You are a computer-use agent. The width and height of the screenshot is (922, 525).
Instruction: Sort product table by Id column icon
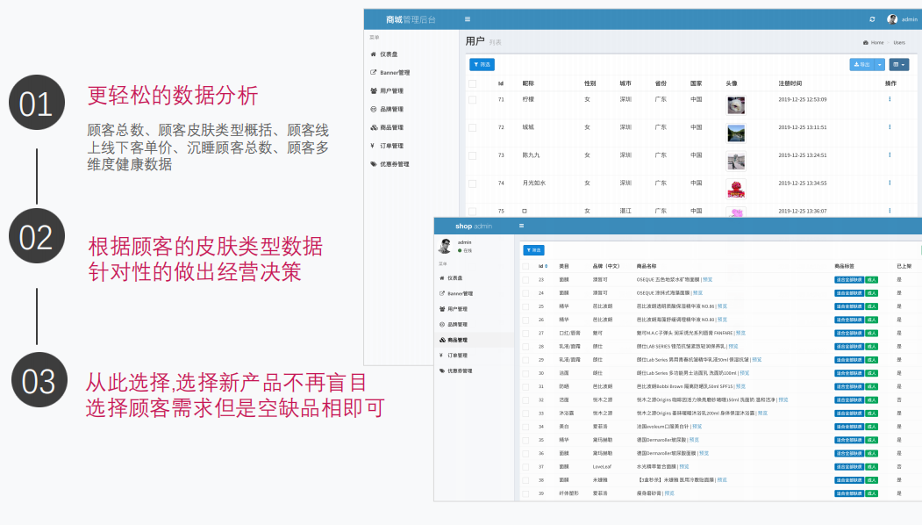547,266
